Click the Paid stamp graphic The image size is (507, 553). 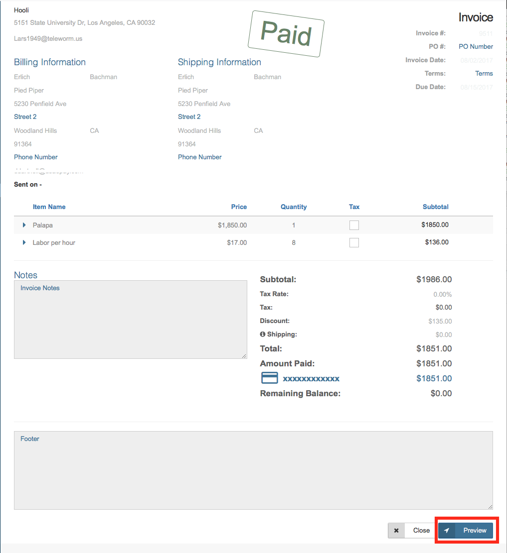click(286, 33)
